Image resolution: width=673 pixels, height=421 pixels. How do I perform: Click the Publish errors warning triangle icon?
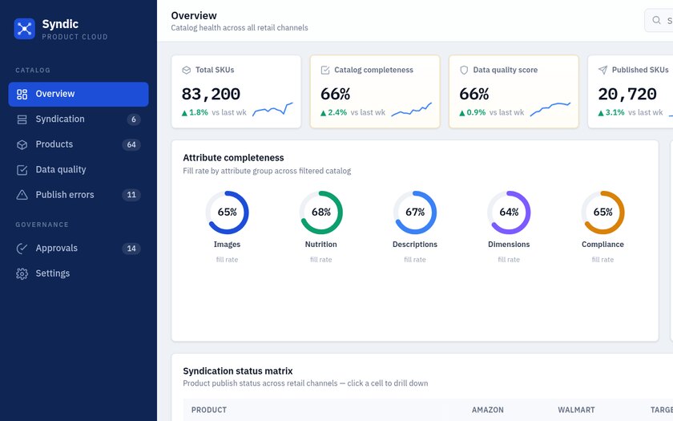(x=22, y=195)
